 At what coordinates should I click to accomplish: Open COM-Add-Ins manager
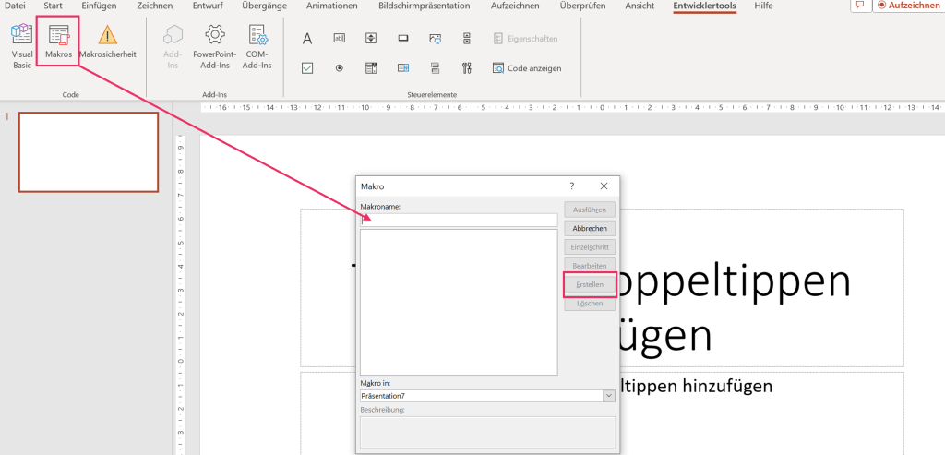pos(257,46)
